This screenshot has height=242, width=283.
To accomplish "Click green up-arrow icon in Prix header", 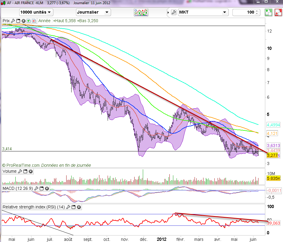I will pyautogui.click(x=28, y=21).
